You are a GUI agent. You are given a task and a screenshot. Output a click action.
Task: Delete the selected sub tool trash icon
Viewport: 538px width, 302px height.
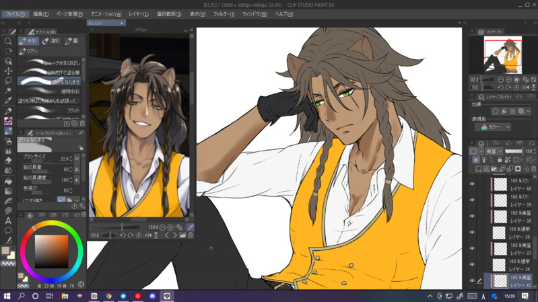click(82, 123)
